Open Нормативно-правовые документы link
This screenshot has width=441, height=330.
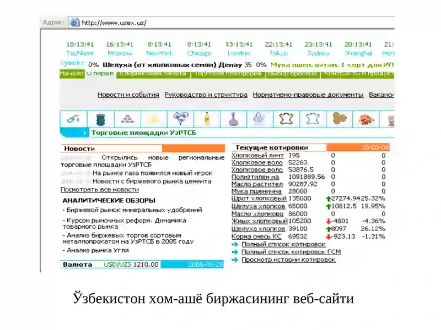(308, 95)
